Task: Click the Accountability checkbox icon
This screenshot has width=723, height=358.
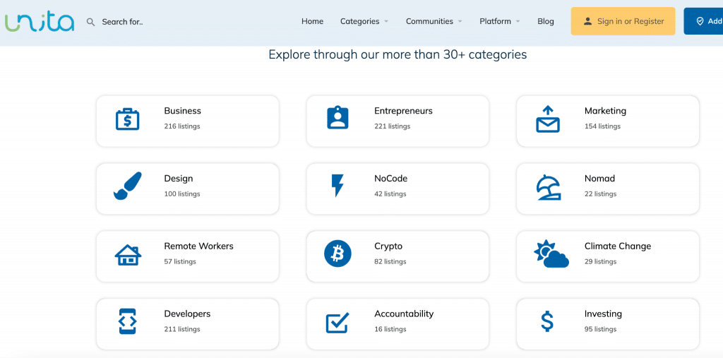Action: click(x=337, y=323)
